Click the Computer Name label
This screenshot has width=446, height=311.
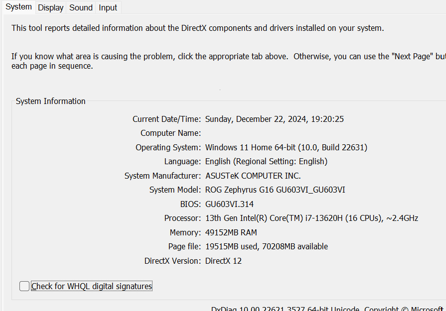click(170, 133)
